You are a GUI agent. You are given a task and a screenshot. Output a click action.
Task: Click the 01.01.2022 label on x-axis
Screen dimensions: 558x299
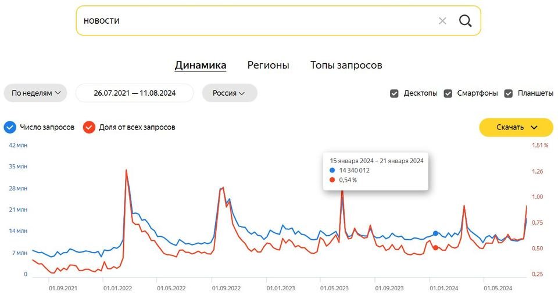click(x=117, y=287)
